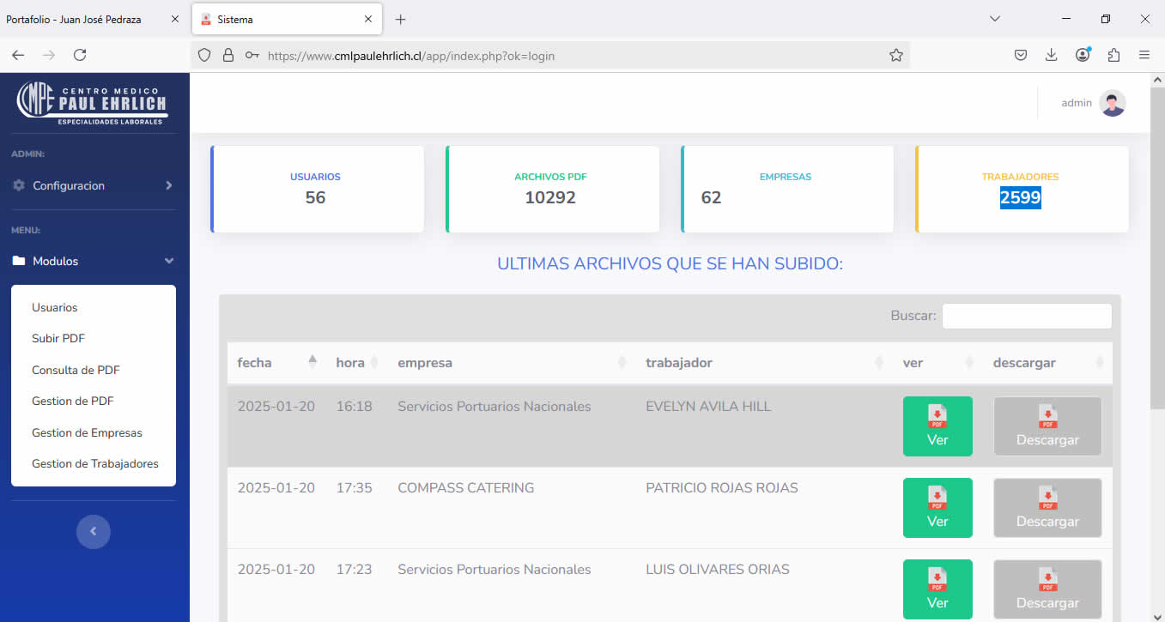Collapse the sidebar with the round arrow toggle
Viewport: 1165px width, 622px height.
click(x=93, y=531)
